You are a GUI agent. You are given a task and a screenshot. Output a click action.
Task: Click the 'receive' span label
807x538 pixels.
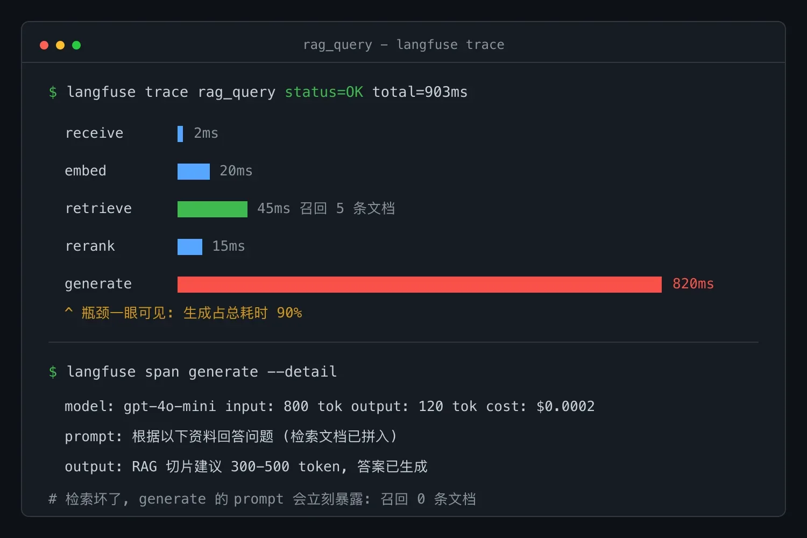pyautogui.click(x=94, y=133)
